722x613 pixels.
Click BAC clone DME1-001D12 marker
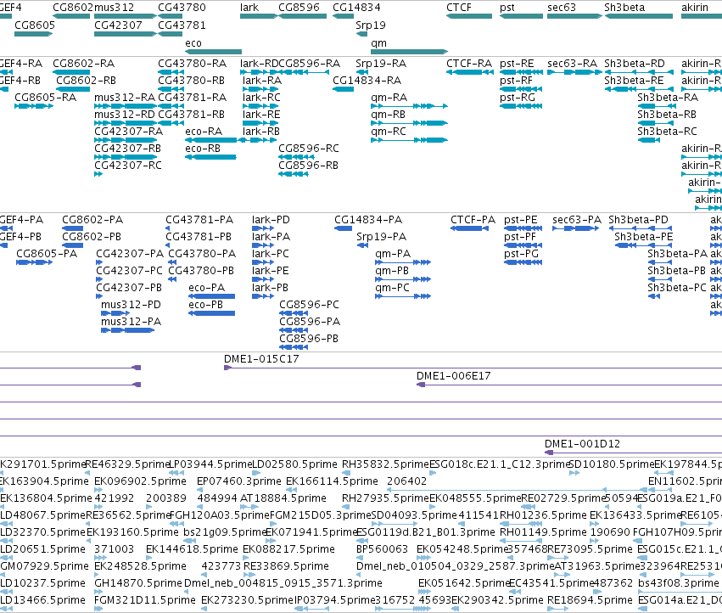[x=548, y=453]
